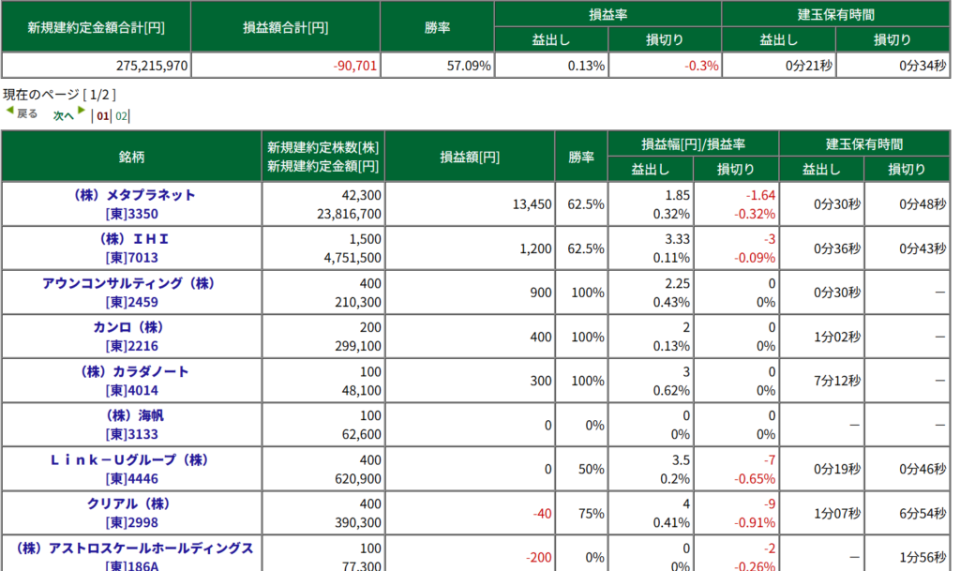
Task: Open the アストロスケールホールディングス link
Action: tap(132, 548)
